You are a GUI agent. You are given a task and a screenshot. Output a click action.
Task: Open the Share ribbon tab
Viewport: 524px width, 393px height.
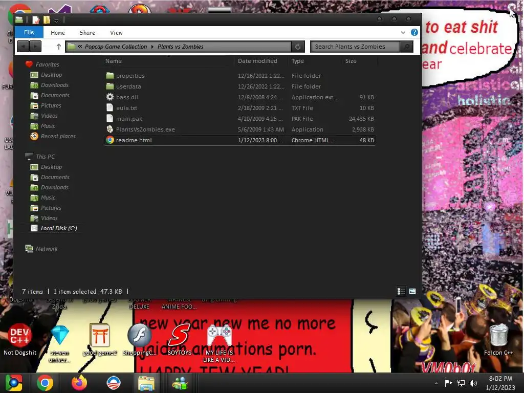[87, 33]
